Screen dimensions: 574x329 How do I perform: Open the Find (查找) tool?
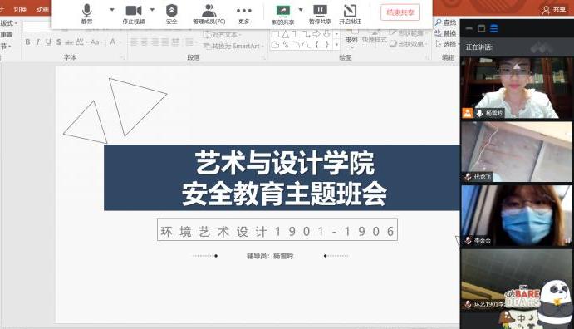(445, 22)
